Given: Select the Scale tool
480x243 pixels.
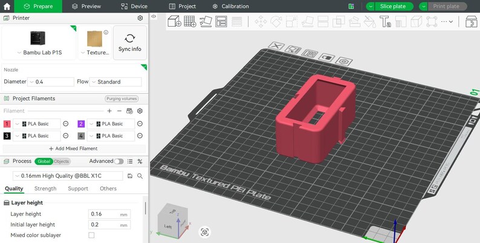Looking at the screenshot, I should tap(292, 22).
